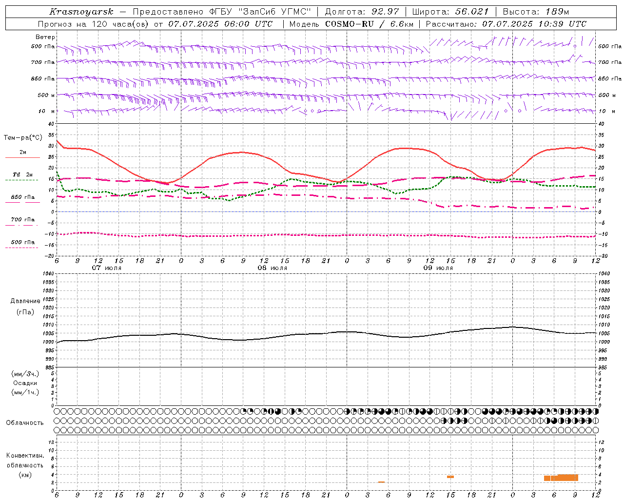This screenshot has width=624, height=499.
Task: Click the 'Широта: 56.021' header value
Action: tap(450, 12)
